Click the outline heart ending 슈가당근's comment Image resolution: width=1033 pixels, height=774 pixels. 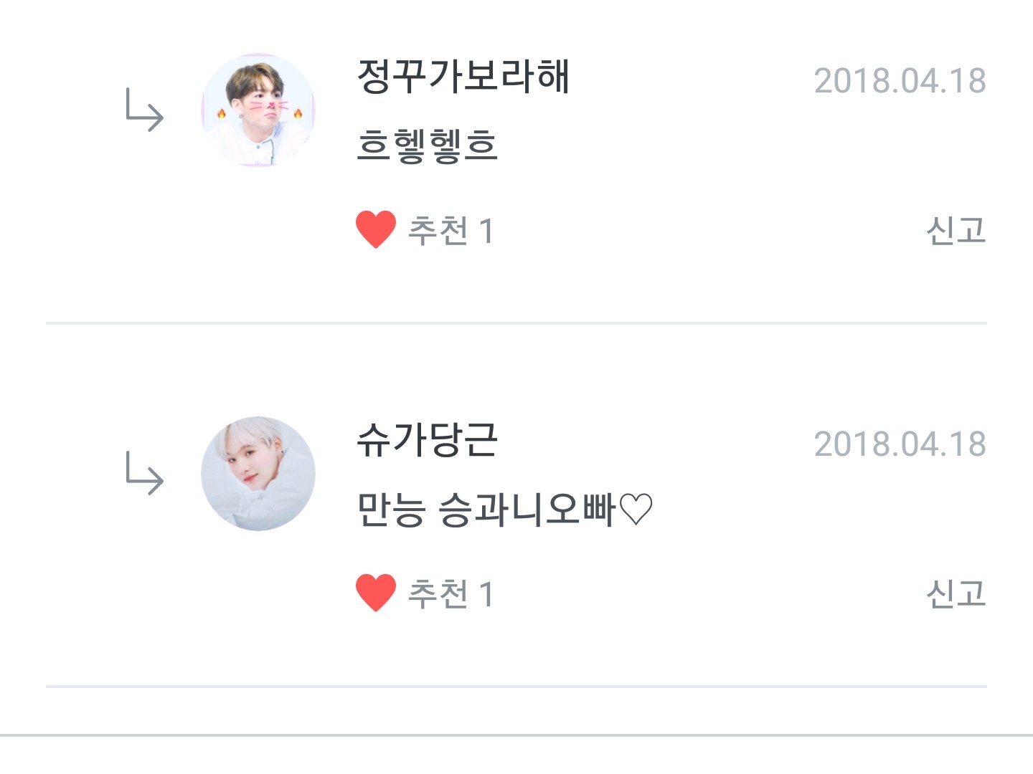tap(636, 510)
